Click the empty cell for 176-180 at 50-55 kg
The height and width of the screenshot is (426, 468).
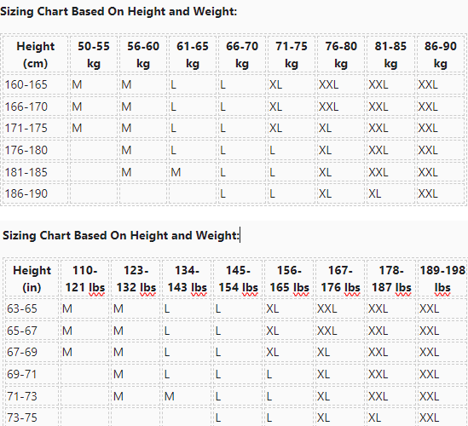tap(94, 150)
